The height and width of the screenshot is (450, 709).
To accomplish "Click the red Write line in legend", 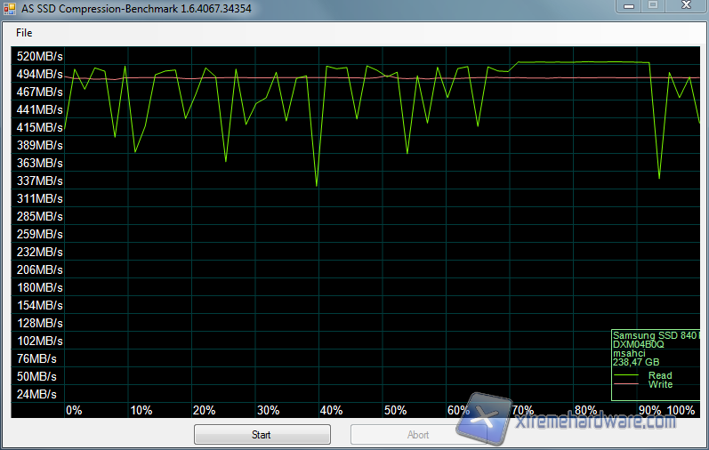I will (x=627, y=385).
